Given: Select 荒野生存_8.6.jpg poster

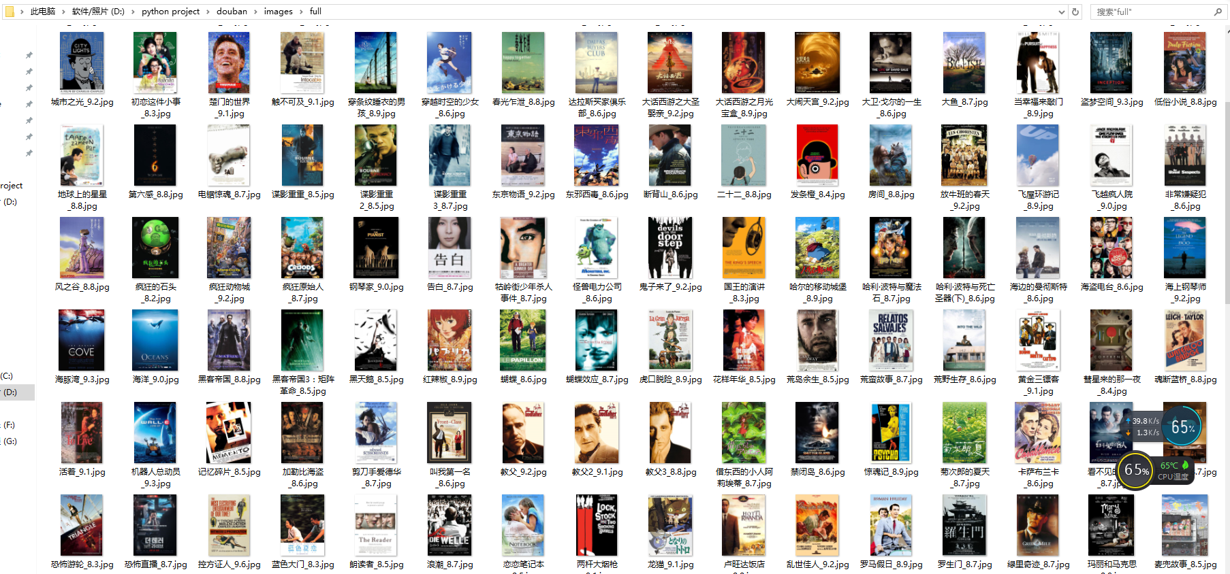Looking at the screenshot, I should [964, 340].
